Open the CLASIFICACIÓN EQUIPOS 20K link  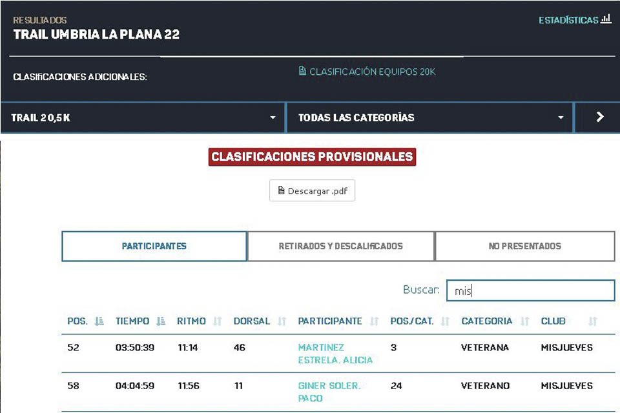pos(367,72)
